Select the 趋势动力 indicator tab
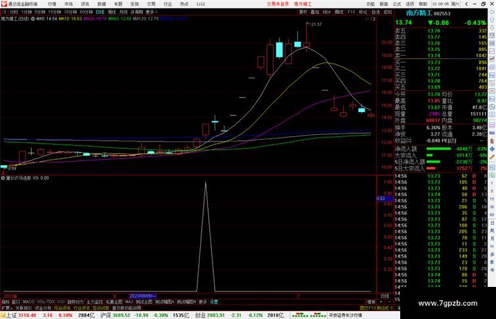Image resolution: width=496 pixels, height=319 pixels. [x=75, y=302]
